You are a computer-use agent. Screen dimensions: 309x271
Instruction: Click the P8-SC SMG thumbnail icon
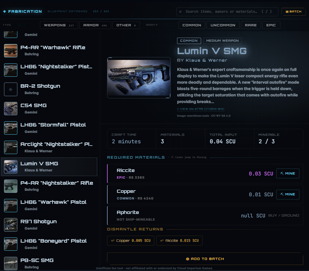11,263
